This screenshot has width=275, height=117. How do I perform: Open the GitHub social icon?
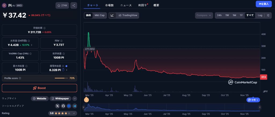63,106
